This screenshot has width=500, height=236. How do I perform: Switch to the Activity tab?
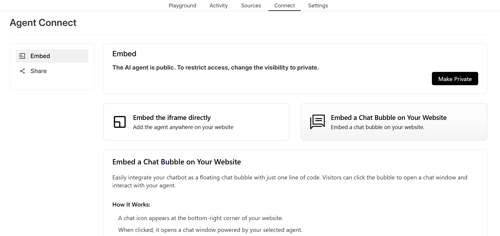click(x=218, y=6)
